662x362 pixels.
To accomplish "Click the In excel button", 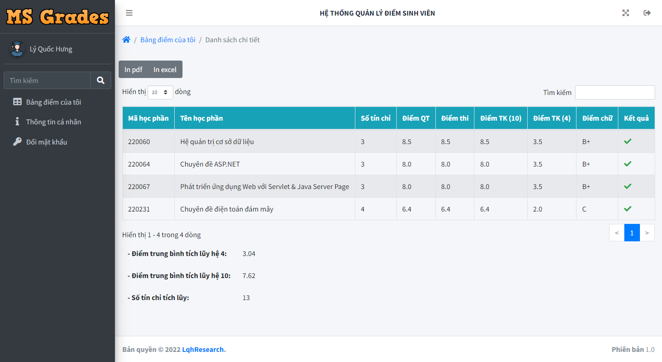I will coord(165,69).
